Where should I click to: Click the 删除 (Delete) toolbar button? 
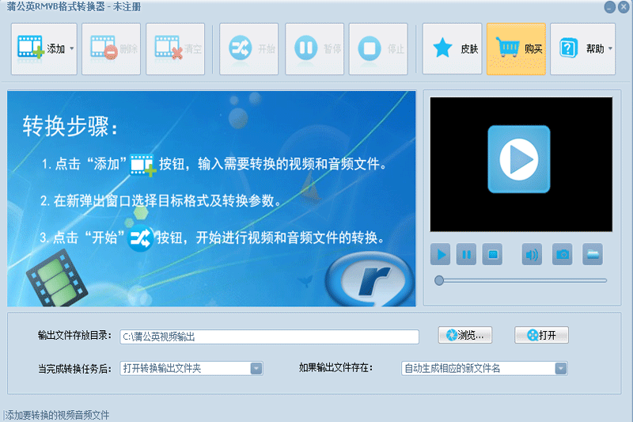[x=111, y=49]
